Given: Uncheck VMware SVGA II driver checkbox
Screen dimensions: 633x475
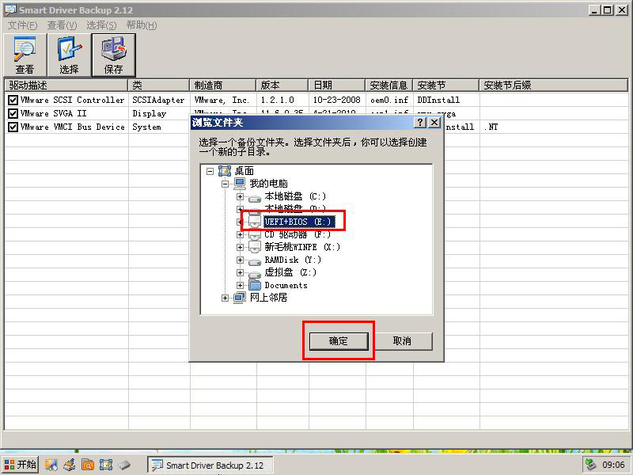Looking at the screenshot, I should 13,113.
